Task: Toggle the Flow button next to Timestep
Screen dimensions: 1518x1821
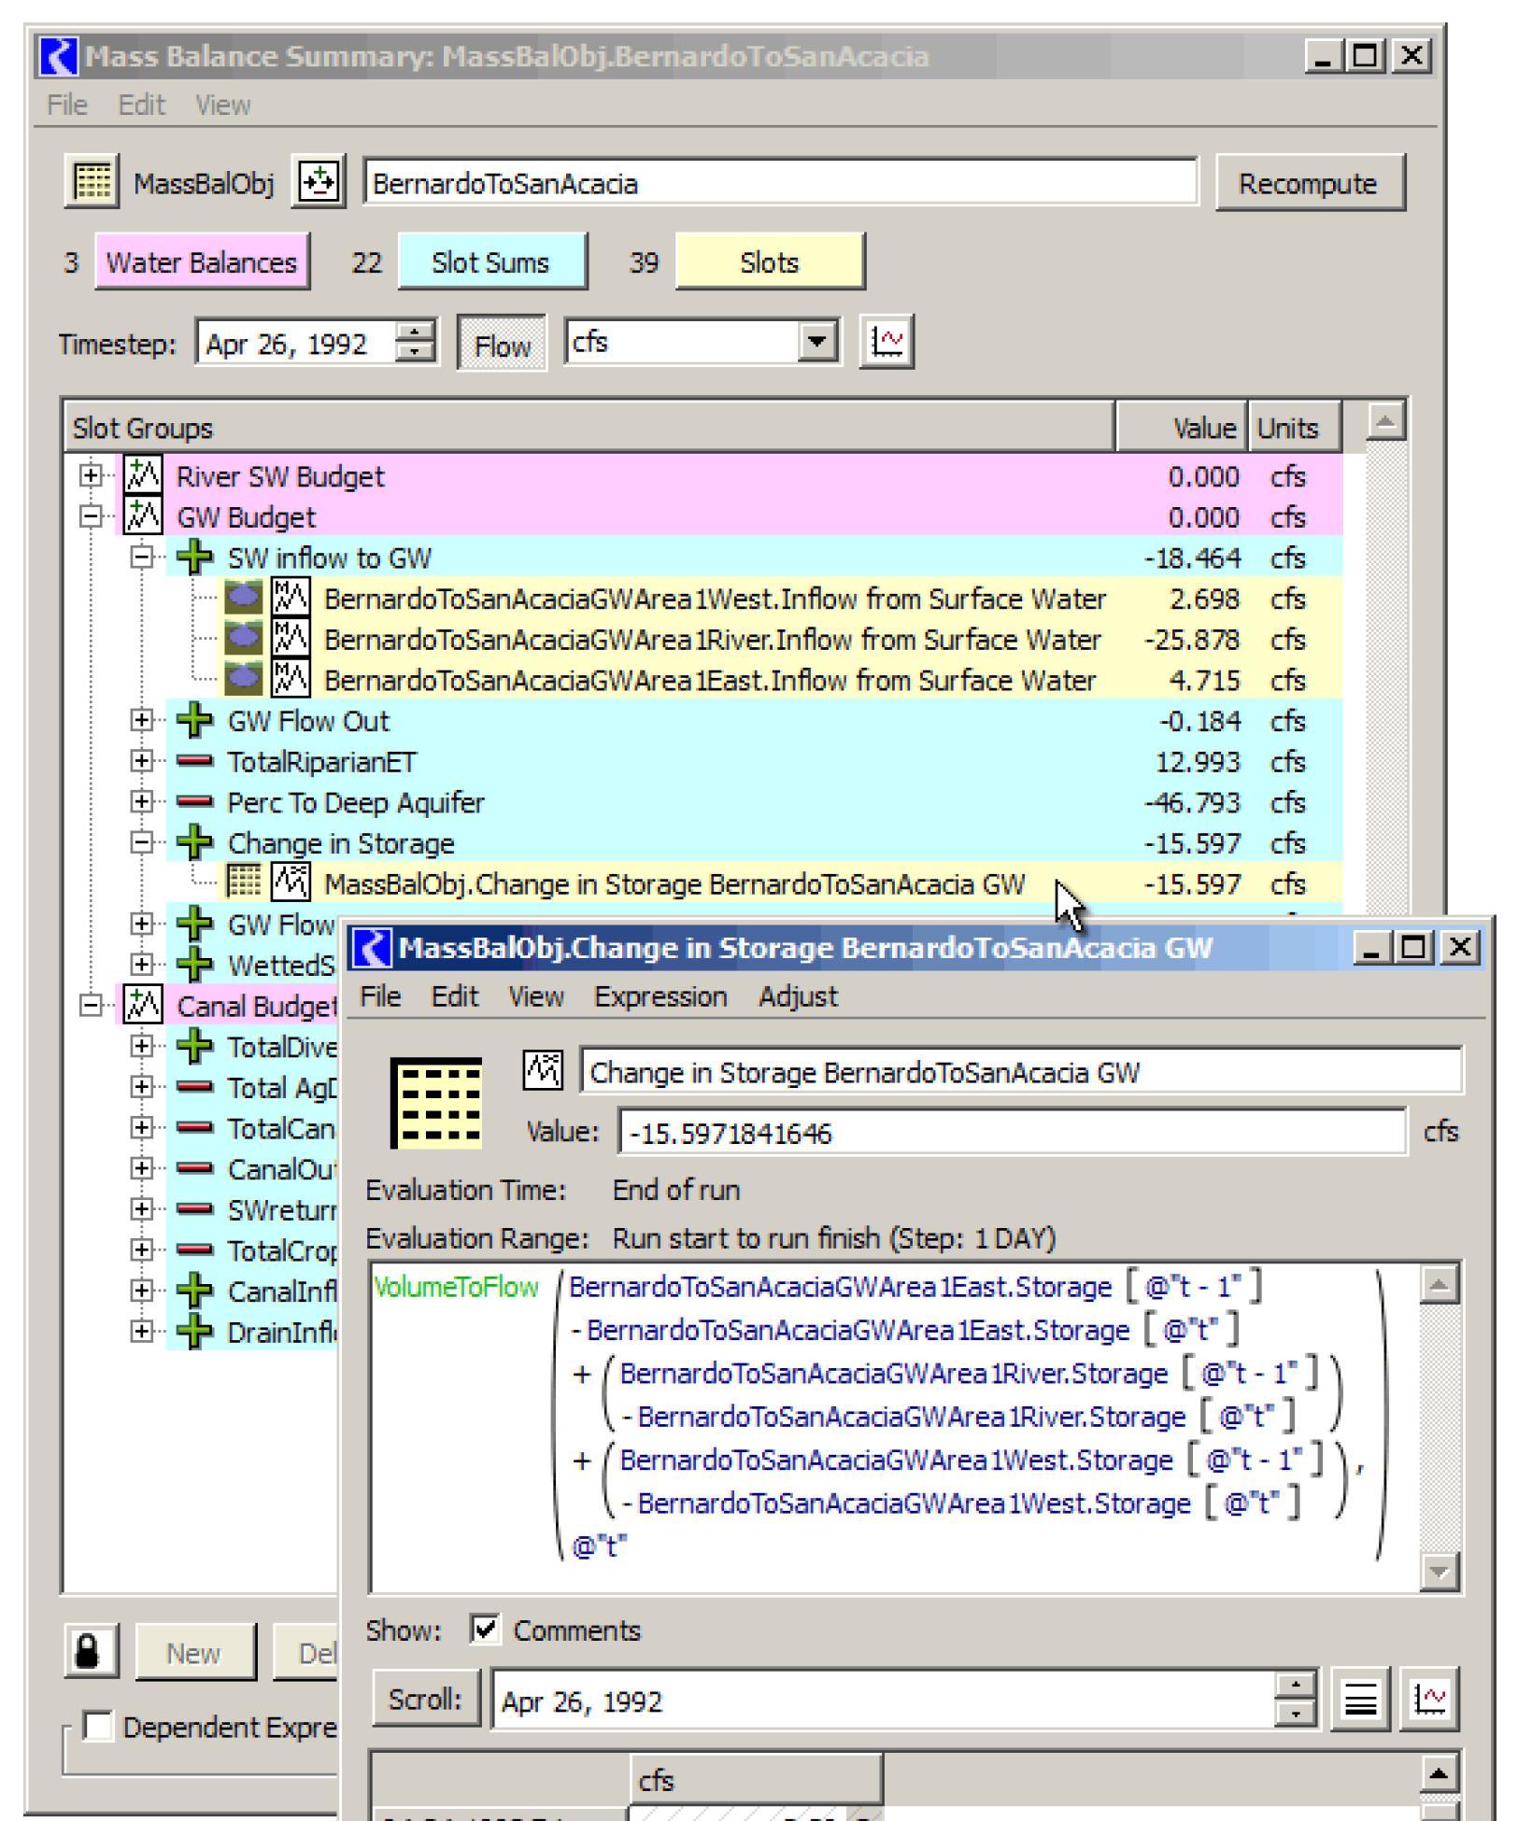Action: pyautogui.click(x=502, y=345)
